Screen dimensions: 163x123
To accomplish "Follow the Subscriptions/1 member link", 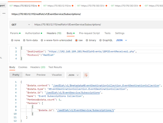I will point(85,110).
